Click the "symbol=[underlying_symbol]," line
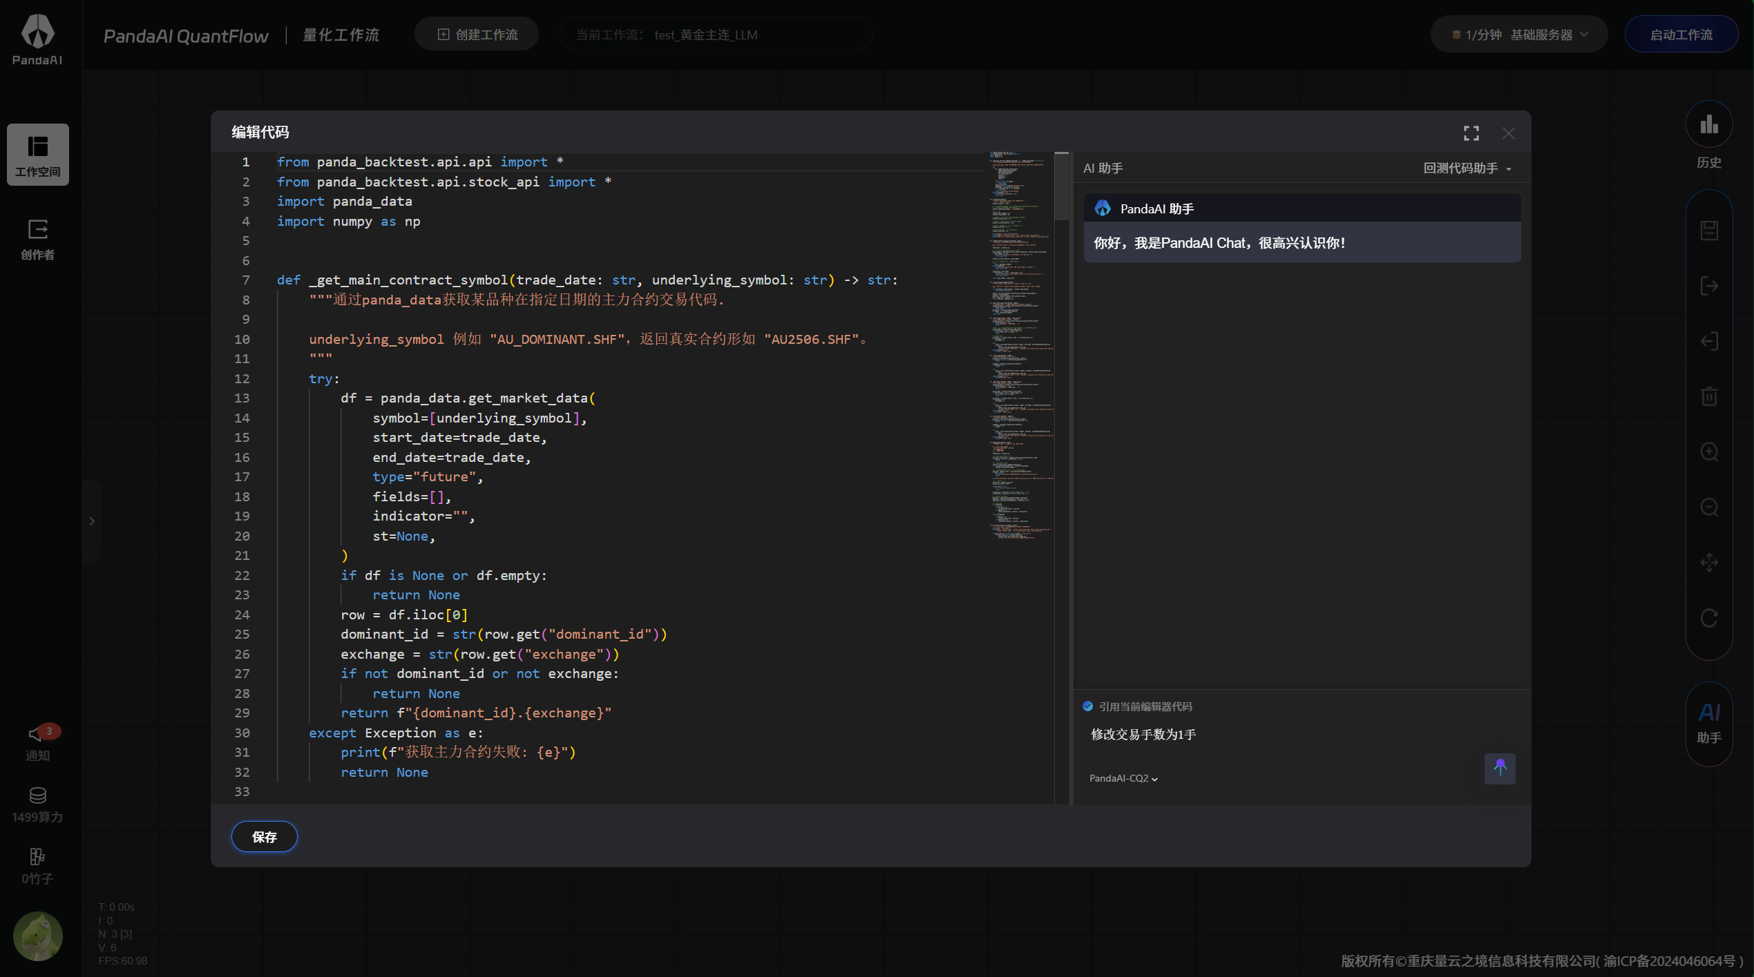The width and height of the screenshot is (1754, 977). [x=479, y=418]
